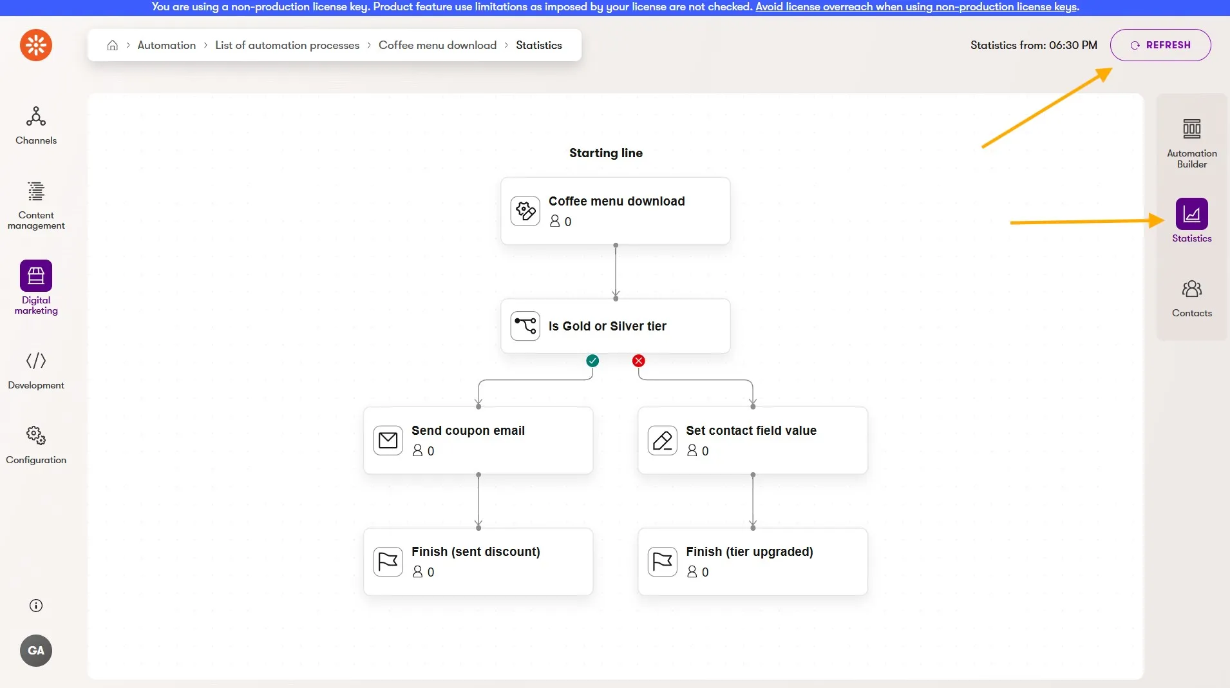Click the info circle icon

tap(36, 606)
